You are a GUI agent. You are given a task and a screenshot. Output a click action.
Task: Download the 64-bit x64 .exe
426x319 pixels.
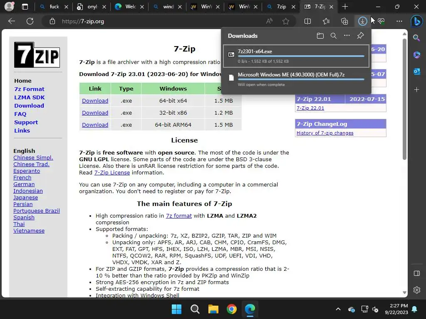click(95, 101)
